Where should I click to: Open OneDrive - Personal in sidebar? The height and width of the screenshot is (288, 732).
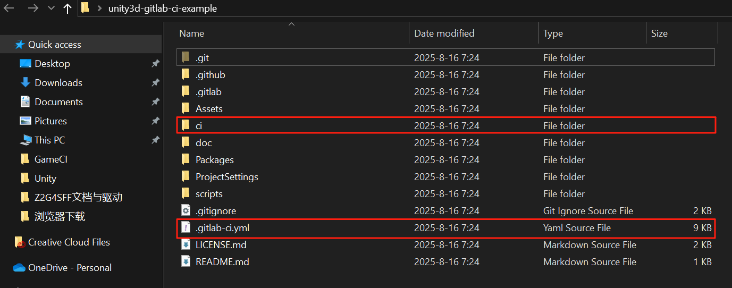pyautogui.click(x=70, y=268)
